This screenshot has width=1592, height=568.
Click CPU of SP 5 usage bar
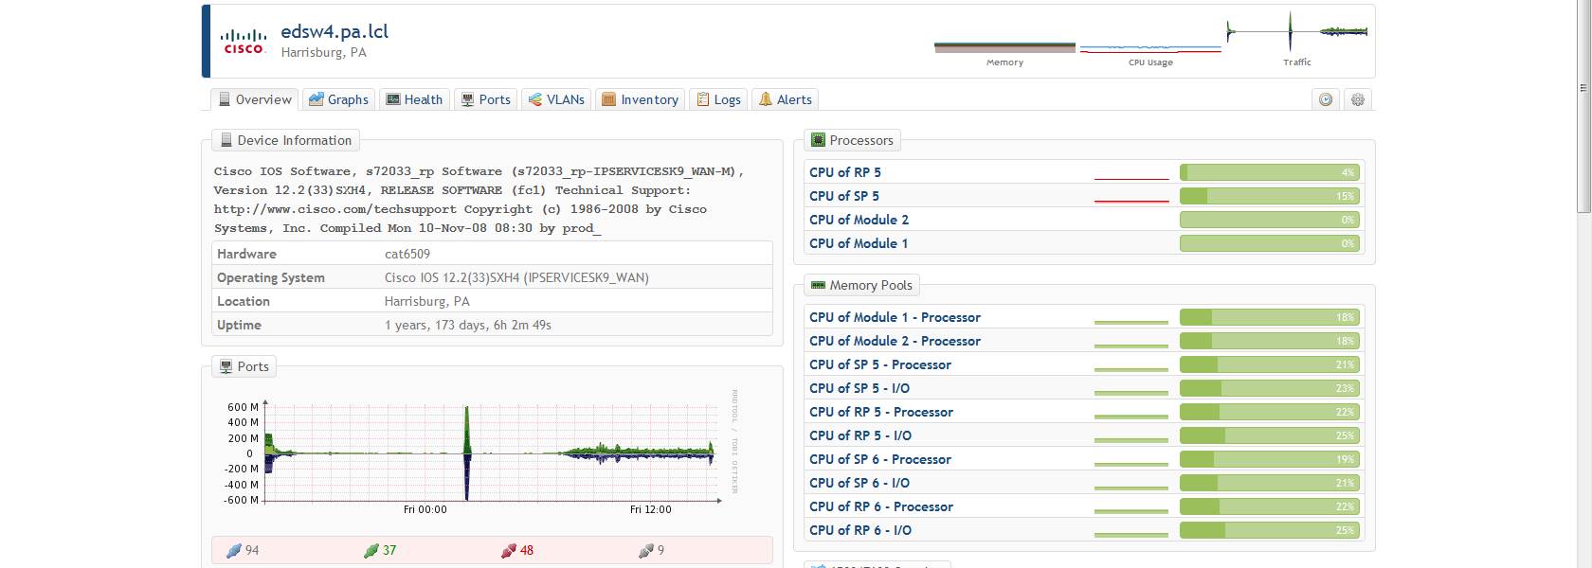point(1269,196)
